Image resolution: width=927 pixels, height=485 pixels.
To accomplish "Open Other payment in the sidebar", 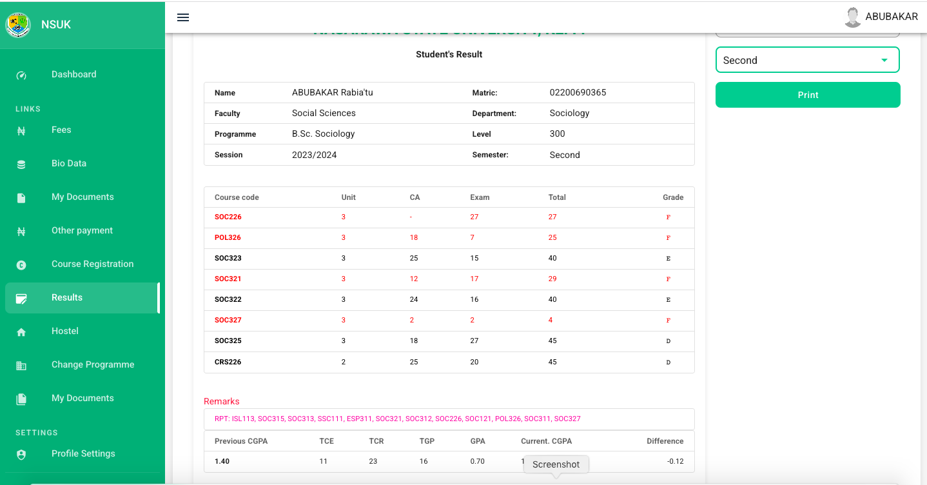I will click(x=82, y=230).
